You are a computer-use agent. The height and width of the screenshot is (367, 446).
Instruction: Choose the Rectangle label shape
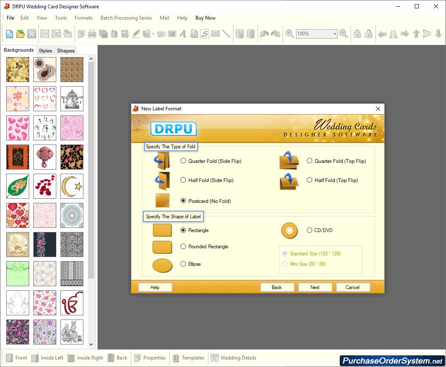pyautogui.click(x=183, y=230)
